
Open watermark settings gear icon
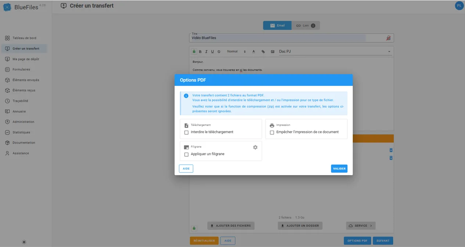(x=255, y=147)
